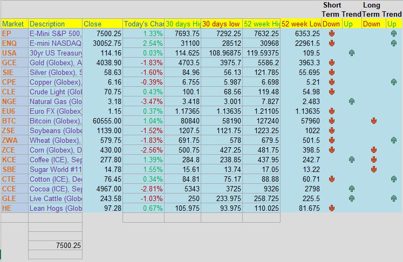The width and height of the screenshot is (403, 262).
Task: Click the green long-term up arrow for ENQ
Action: click(x=393, y=43)
